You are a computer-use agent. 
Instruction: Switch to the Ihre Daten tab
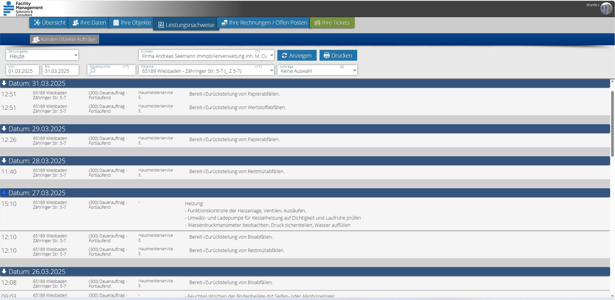[89, 23]
